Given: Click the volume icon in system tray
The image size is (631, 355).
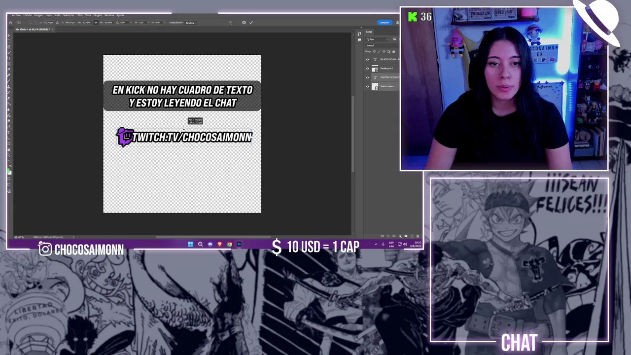Looking at the screenshot, I should pos(405,244).
